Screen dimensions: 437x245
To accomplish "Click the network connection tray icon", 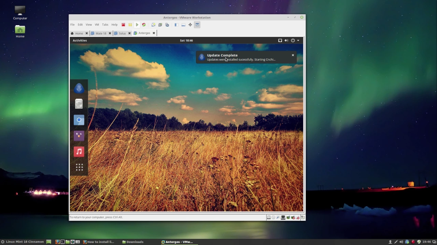I will pos(396,242).
